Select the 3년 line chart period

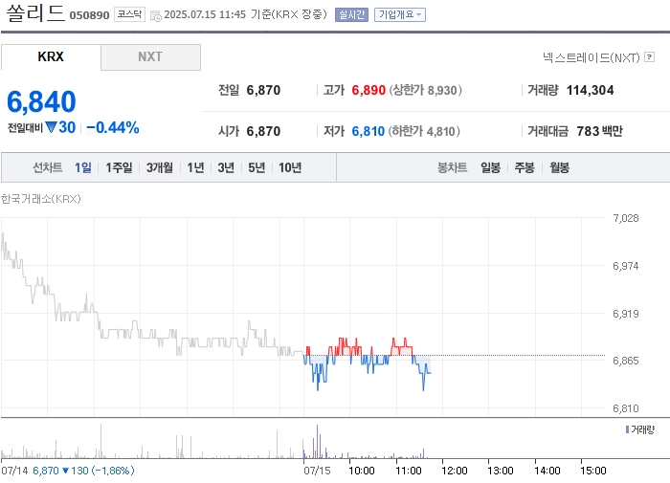226,167
